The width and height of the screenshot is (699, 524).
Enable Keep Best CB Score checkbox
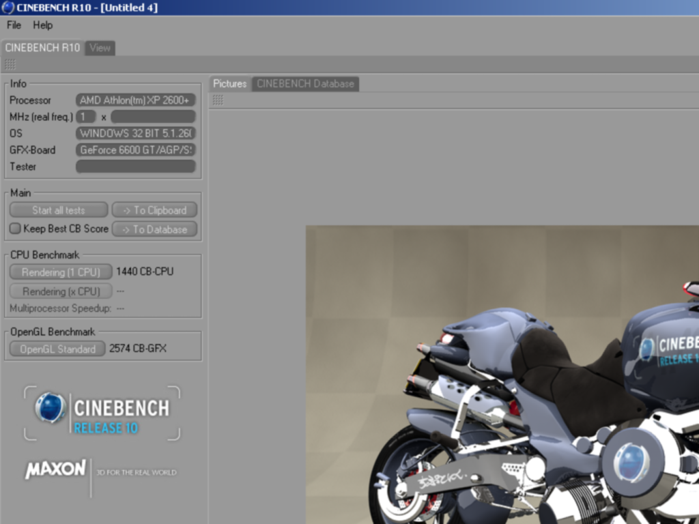point(15,229)
